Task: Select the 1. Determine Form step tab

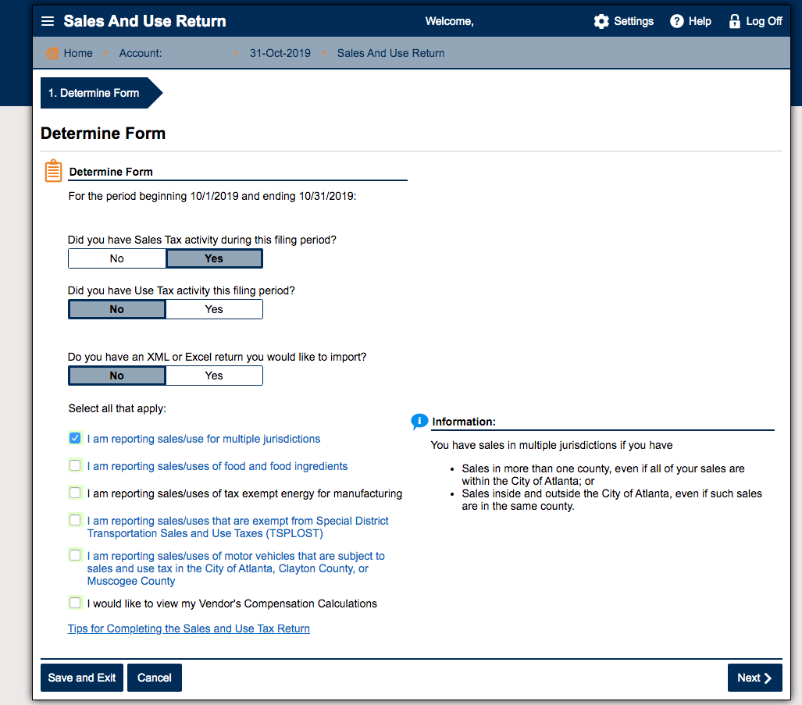Action: (101, 93)
